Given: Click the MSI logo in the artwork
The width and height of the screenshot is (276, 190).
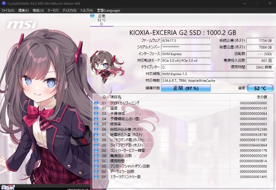Looking at the screenshot, I should pos(22,25).
